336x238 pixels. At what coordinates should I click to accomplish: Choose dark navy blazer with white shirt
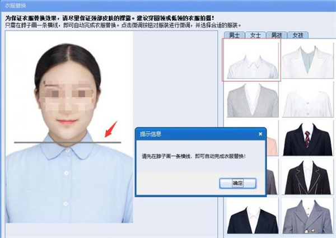253,216
